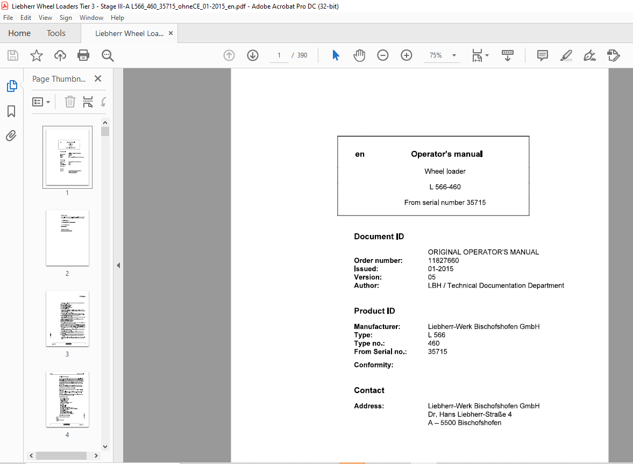Screen dimensions: 633x464
Task: Go to previous page arrow
Action: pos(229,55)
